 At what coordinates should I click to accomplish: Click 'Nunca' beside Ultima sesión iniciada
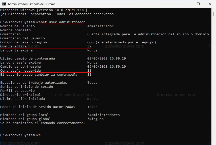[x=92, y=99]
